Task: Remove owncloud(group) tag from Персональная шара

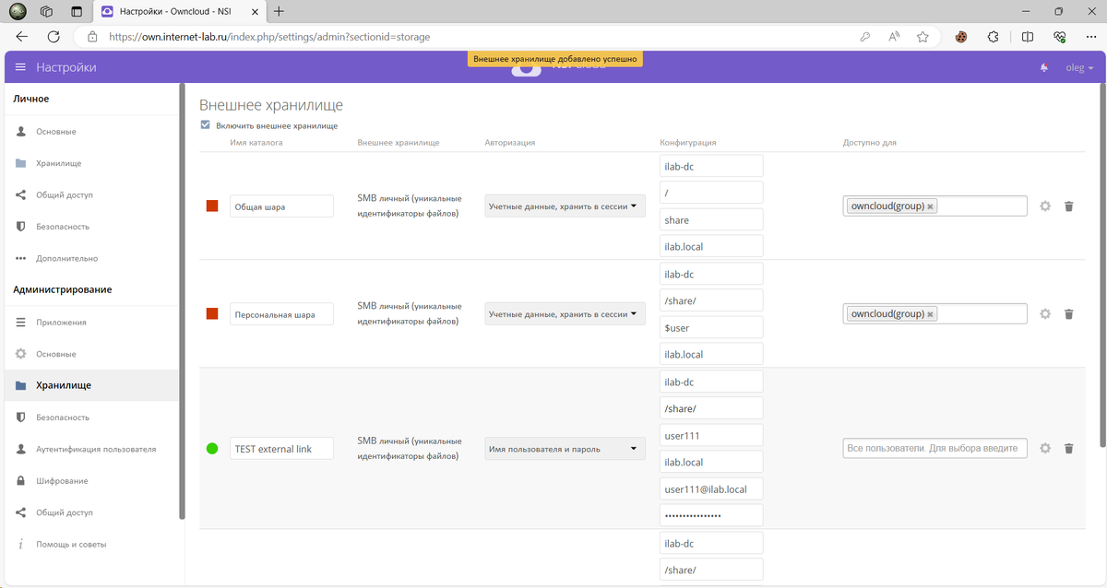Action: pyautogui.click(x=931, y=314)
